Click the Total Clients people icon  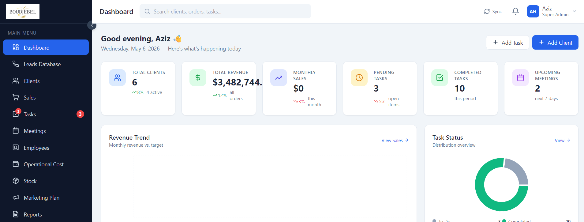[117, 77]
